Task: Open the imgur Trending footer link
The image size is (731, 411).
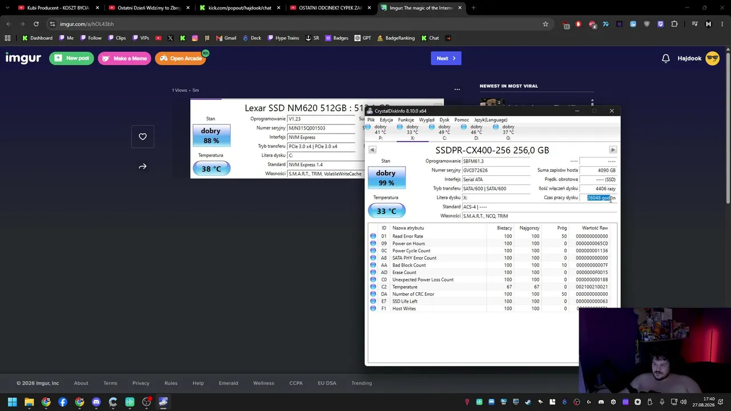Action: tap(362, 383)
